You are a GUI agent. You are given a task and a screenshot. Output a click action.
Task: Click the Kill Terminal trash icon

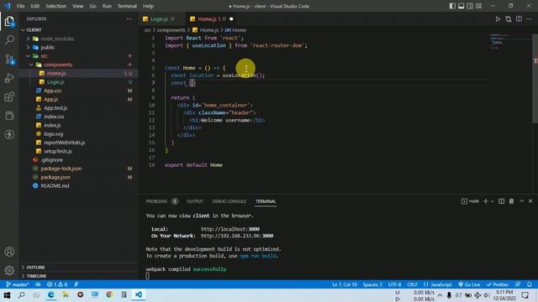click(511, 201)
